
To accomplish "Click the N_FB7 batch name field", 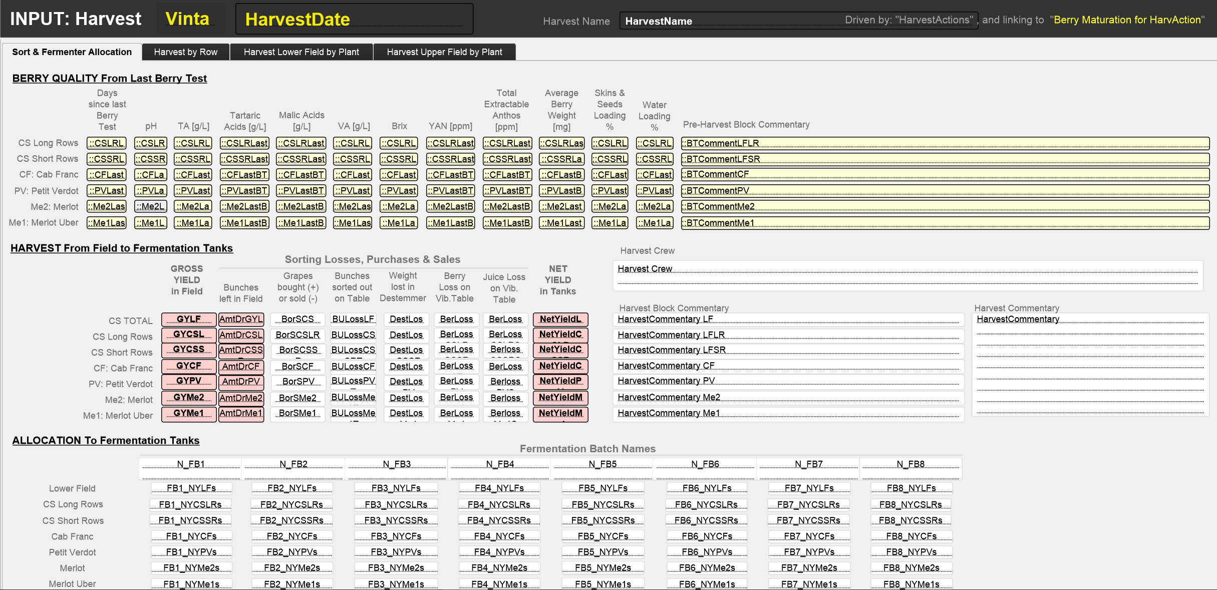I will click(x=808, y=468).
